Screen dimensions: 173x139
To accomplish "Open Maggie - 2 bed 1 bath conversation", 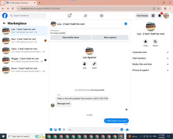I will pyautogui.click(x=24, y=60).
